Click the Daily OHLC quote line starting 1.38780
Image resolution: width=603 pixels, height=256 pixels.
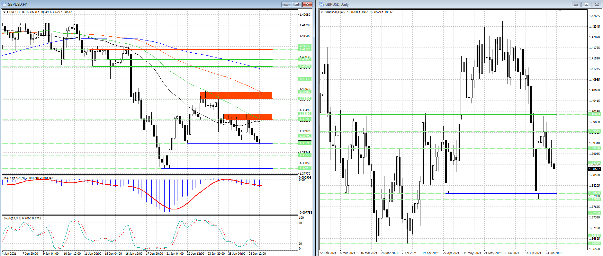click(370, 12)
